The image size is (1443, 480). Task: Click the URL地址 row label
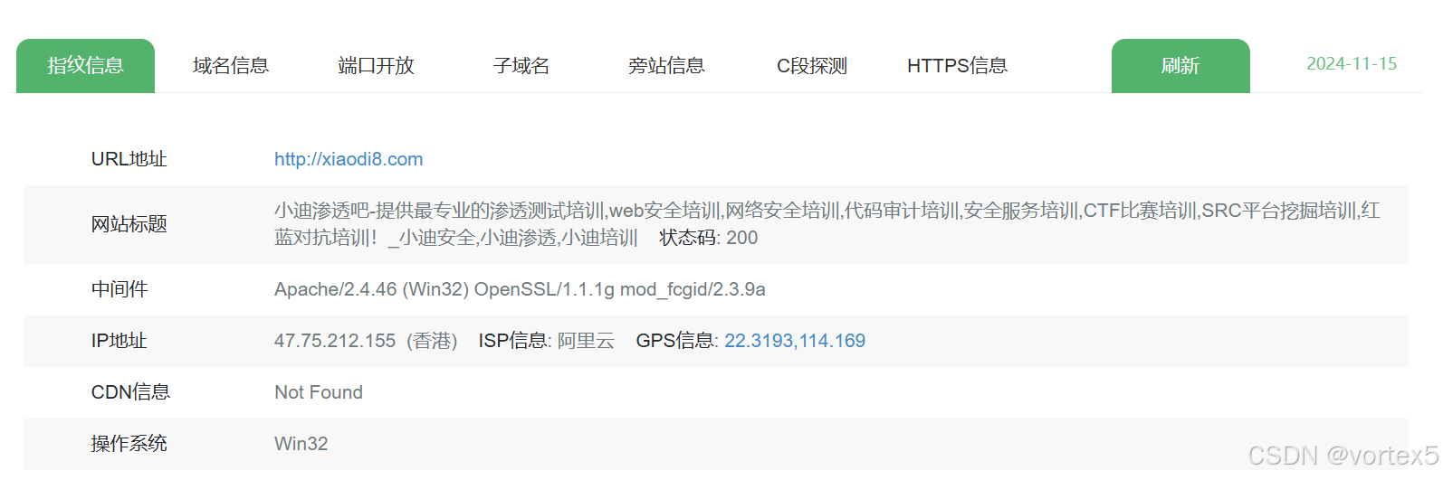(x=129, y=159)
